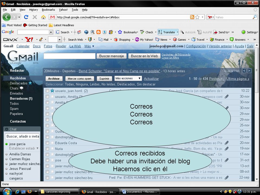Viewport: 260px width, 195px height.
Task: Click the Yahoo search magnifier icon
Action: point(255,17)
